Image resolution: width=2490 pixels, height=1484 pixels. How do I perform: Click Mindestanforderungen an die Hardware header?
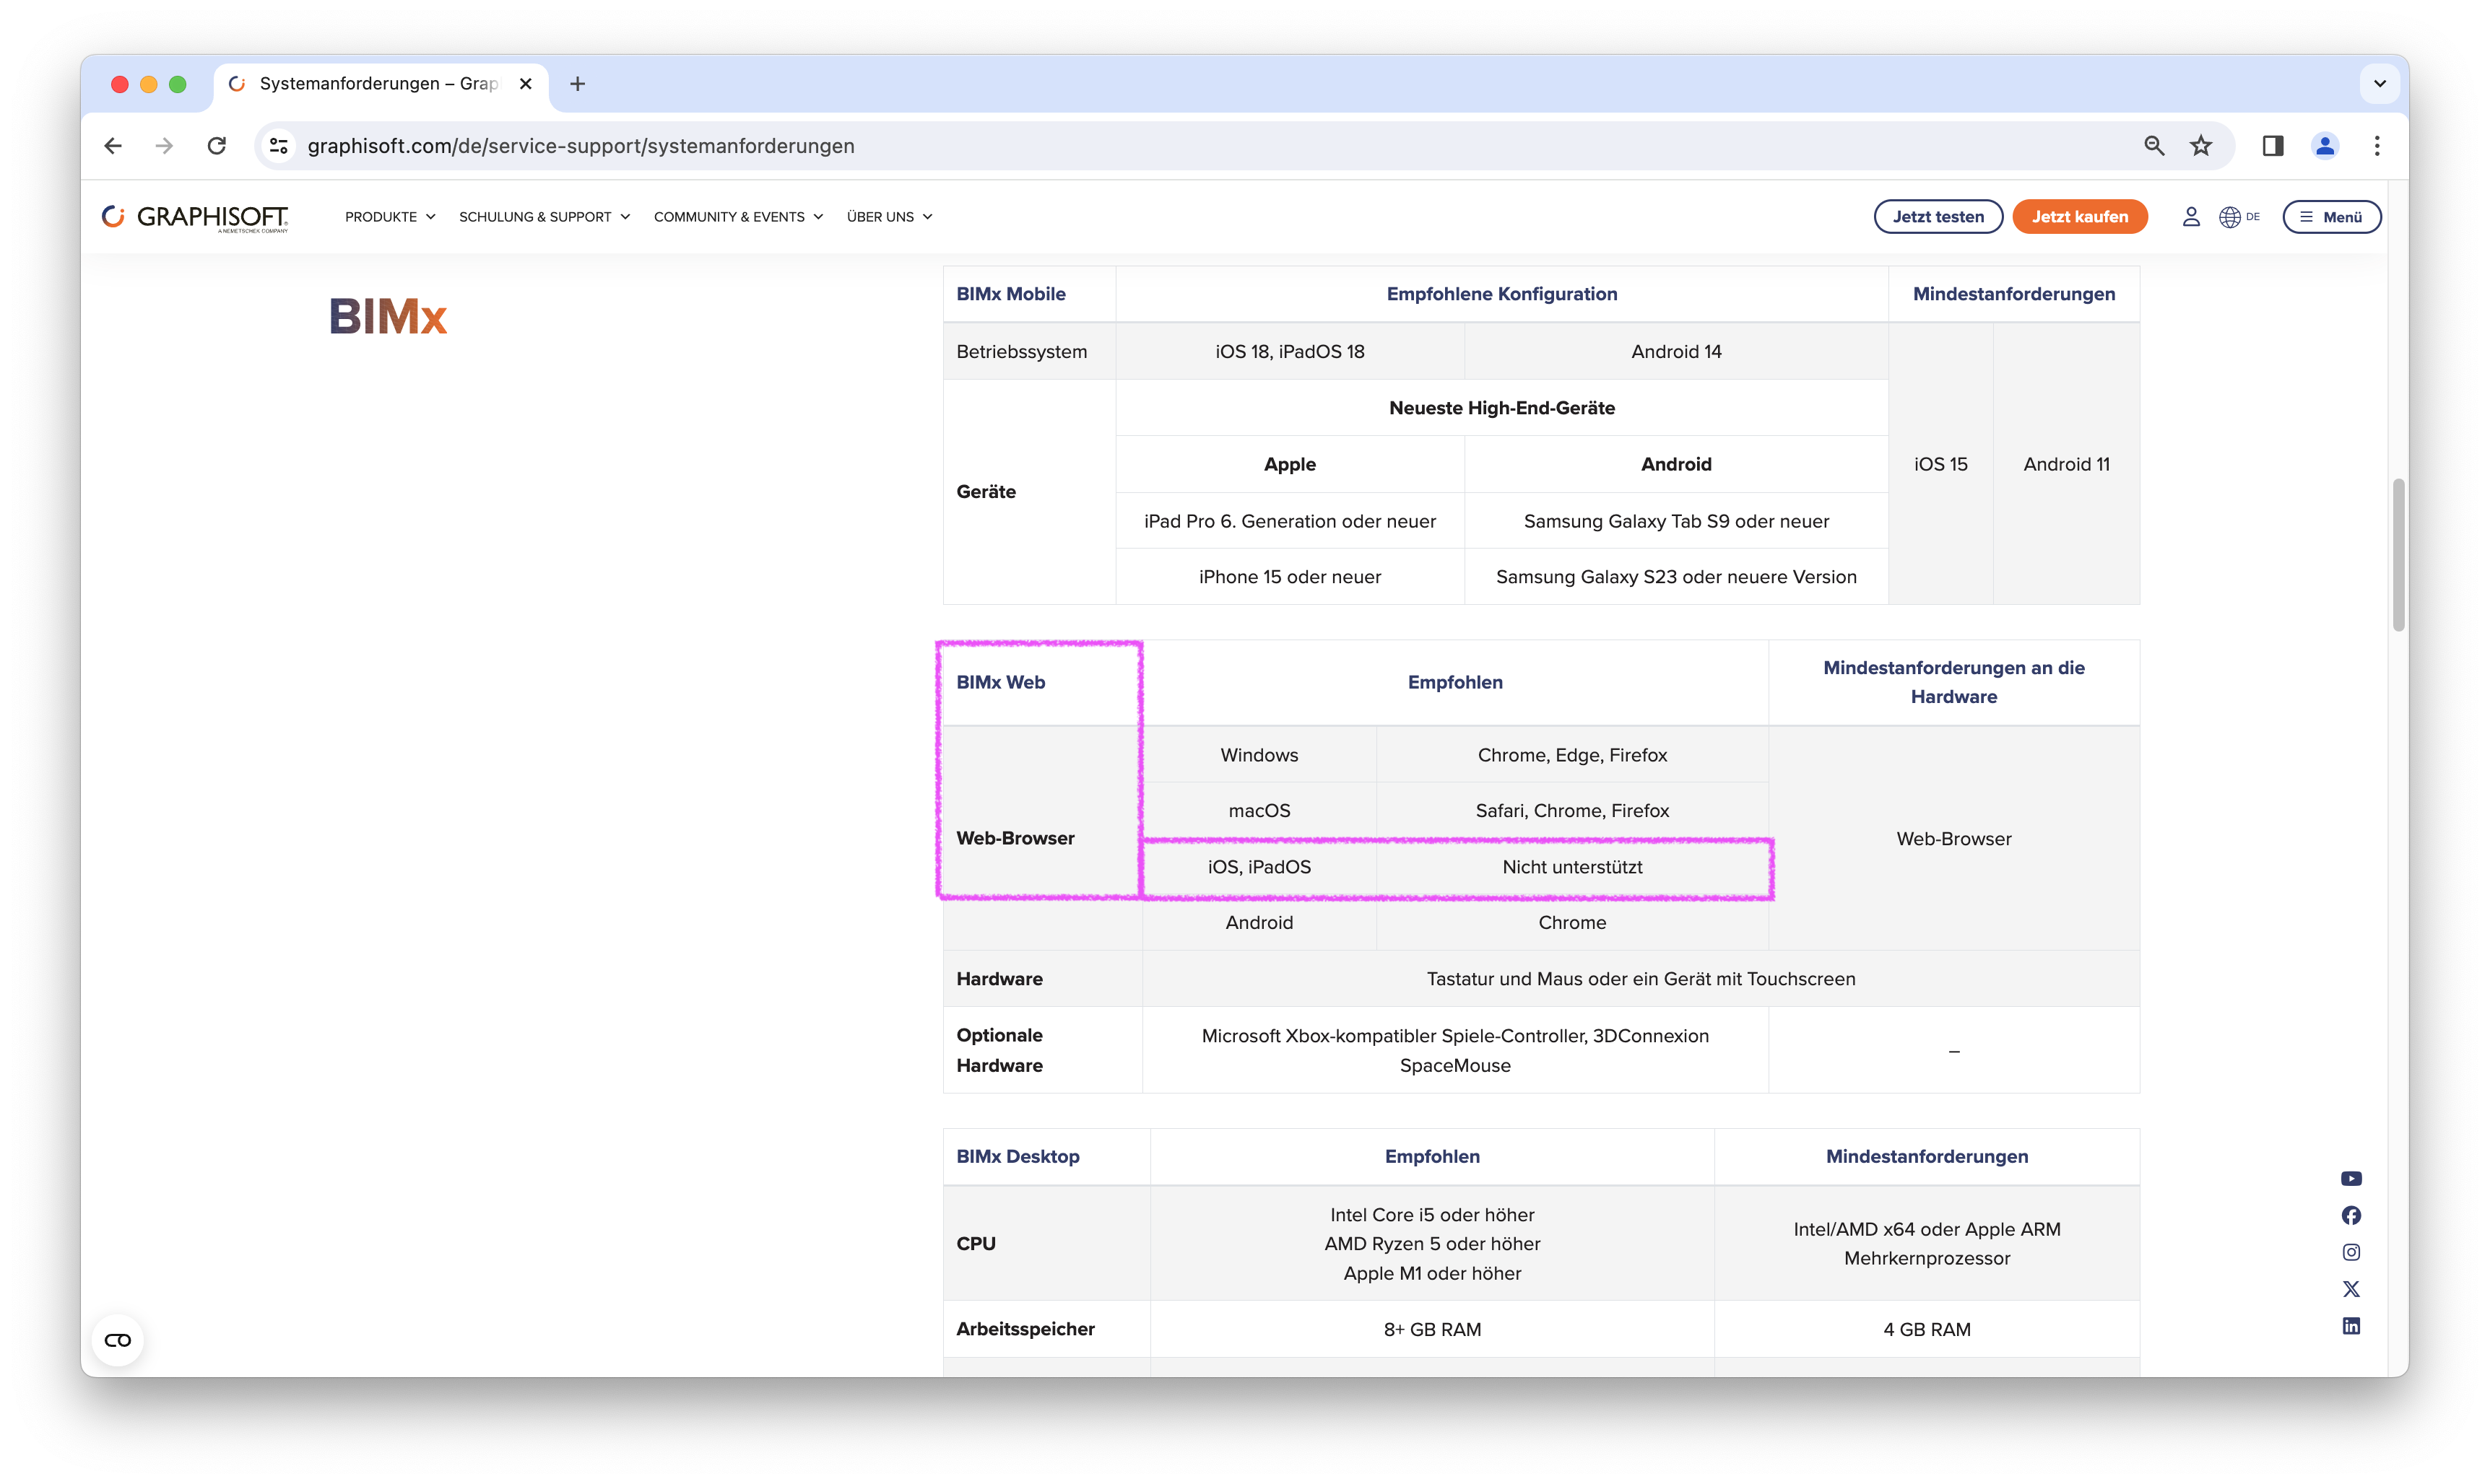coord(1953,682)
